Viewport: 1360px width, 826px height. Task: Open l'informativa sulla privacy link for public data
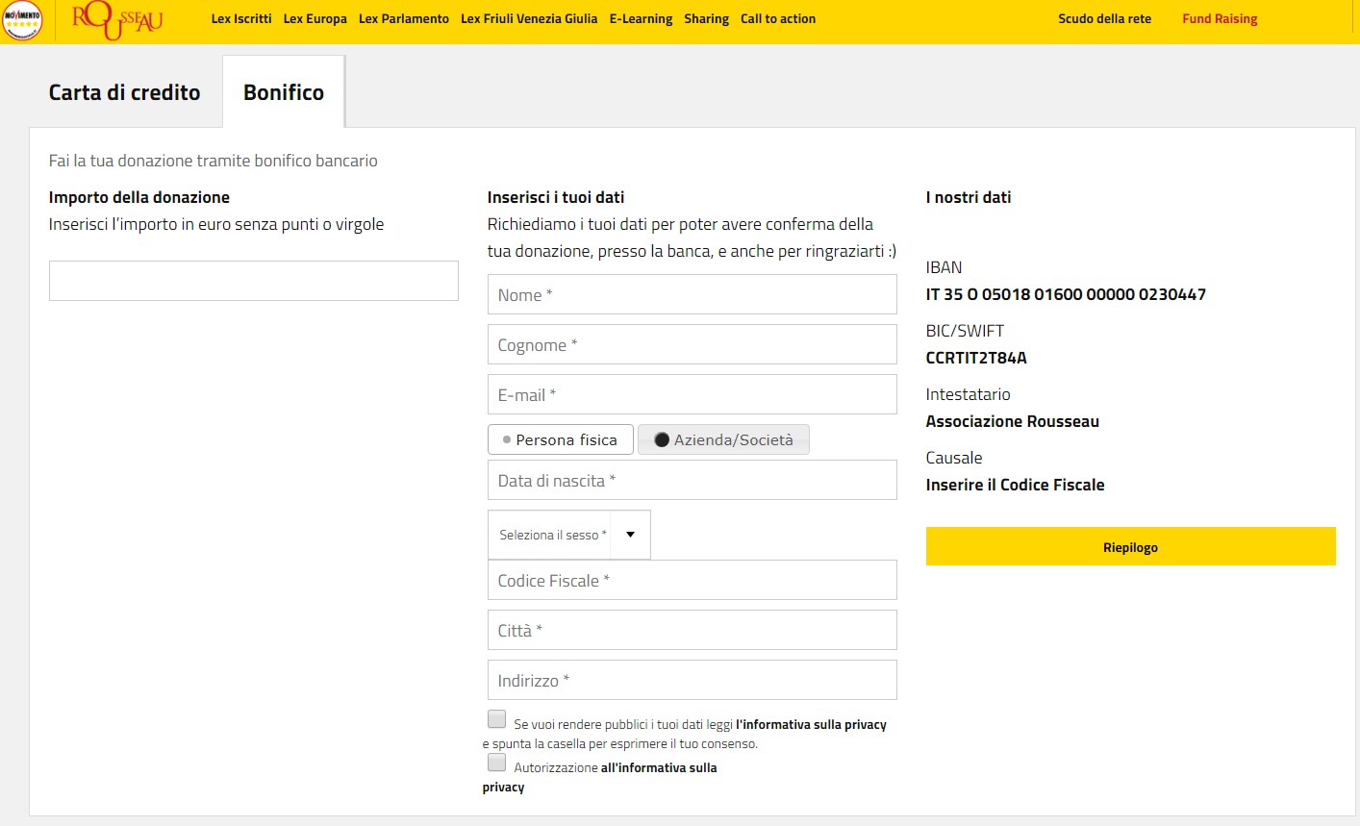tap(811, 725)
